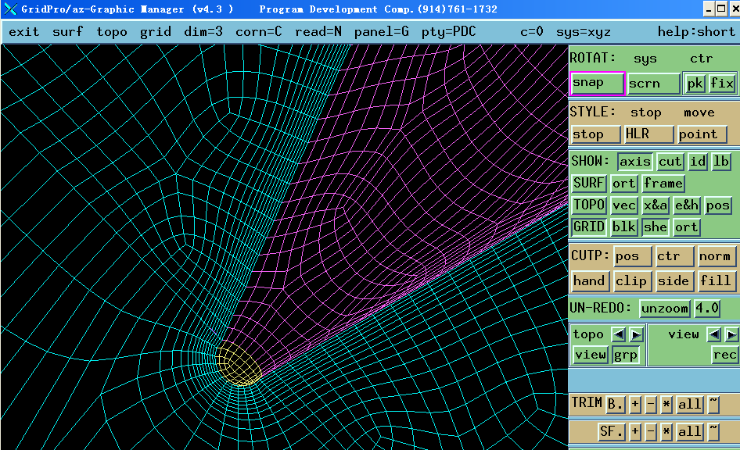Toggle GRID visibility in SHOW panel
740x450 pixels.
pos(588,227)
